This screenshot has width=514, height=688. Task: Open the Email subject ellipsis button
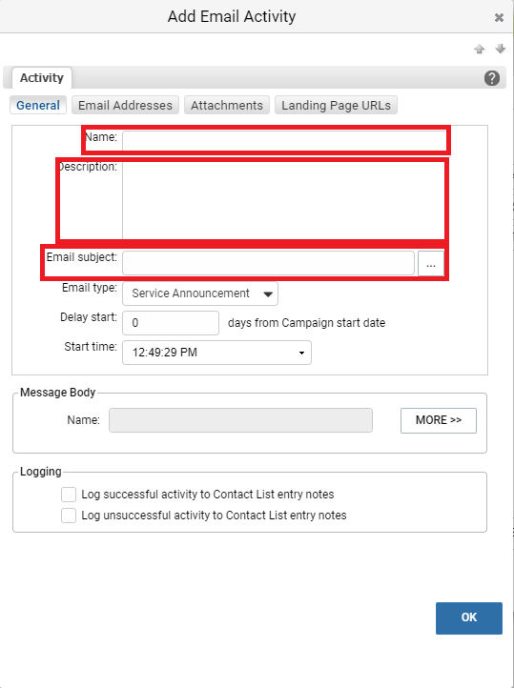pos(431,263)
